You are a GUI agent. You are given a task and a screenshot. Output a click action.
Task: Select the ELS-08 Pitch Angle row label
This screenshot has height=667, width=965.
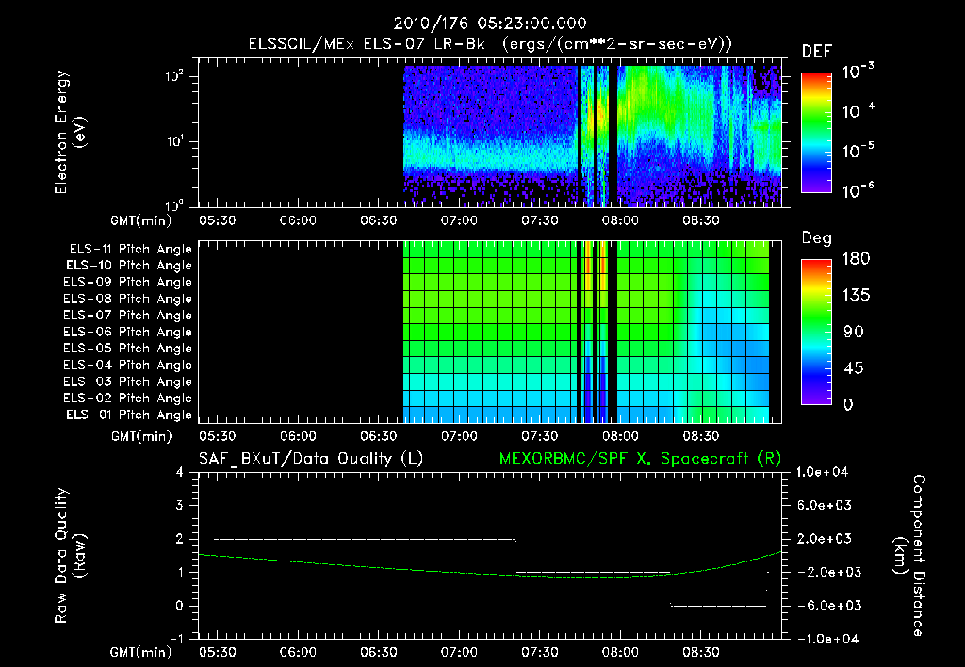pos(128,299)
